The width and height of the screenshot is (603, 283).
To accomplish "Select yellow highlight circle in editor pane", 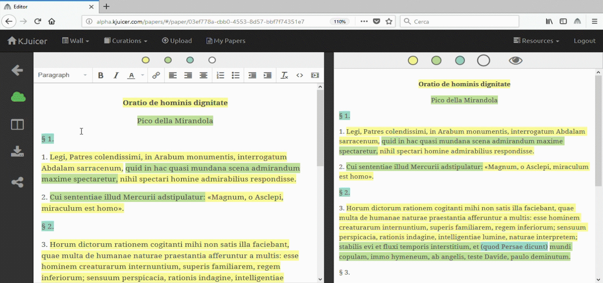I will pos(146,60).
